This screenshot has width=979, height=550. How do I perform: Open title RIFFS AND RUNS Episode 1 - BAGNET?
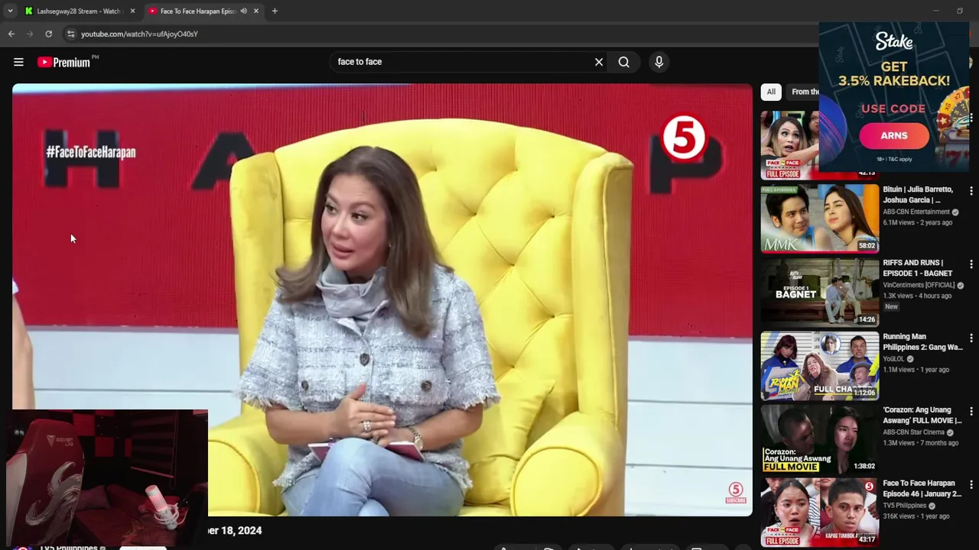(918, 268)
